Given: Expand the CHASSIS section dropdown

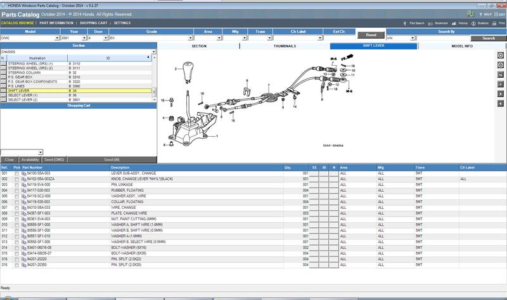Looking at the screenshot, I should tap(154, 52).
